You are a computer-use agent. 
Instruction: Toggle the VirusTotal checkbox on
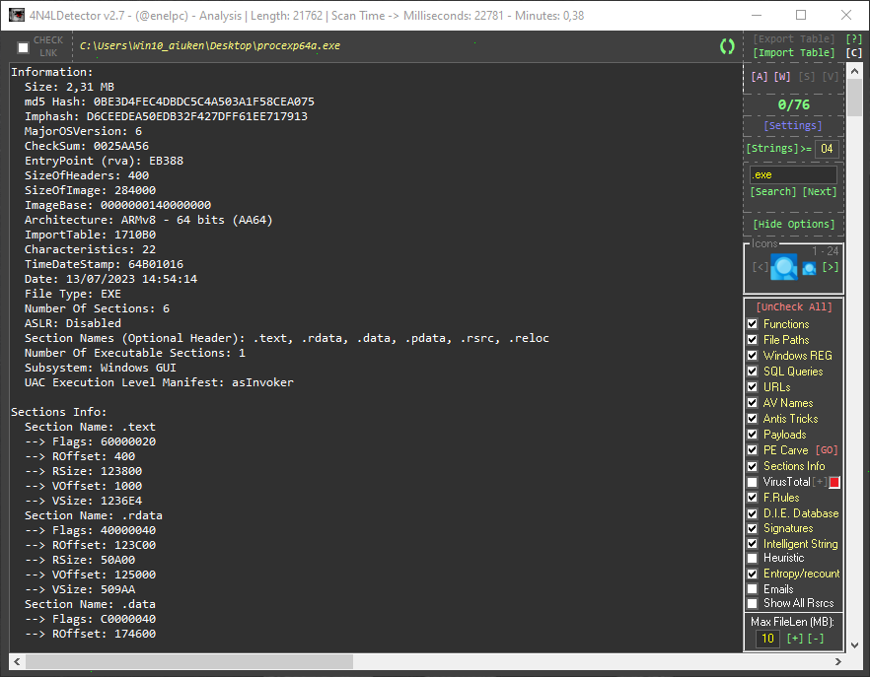(753, 482)
